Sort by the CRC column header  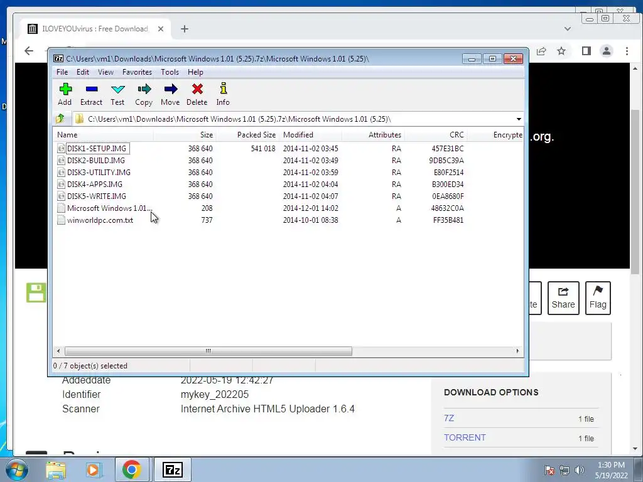436,135
